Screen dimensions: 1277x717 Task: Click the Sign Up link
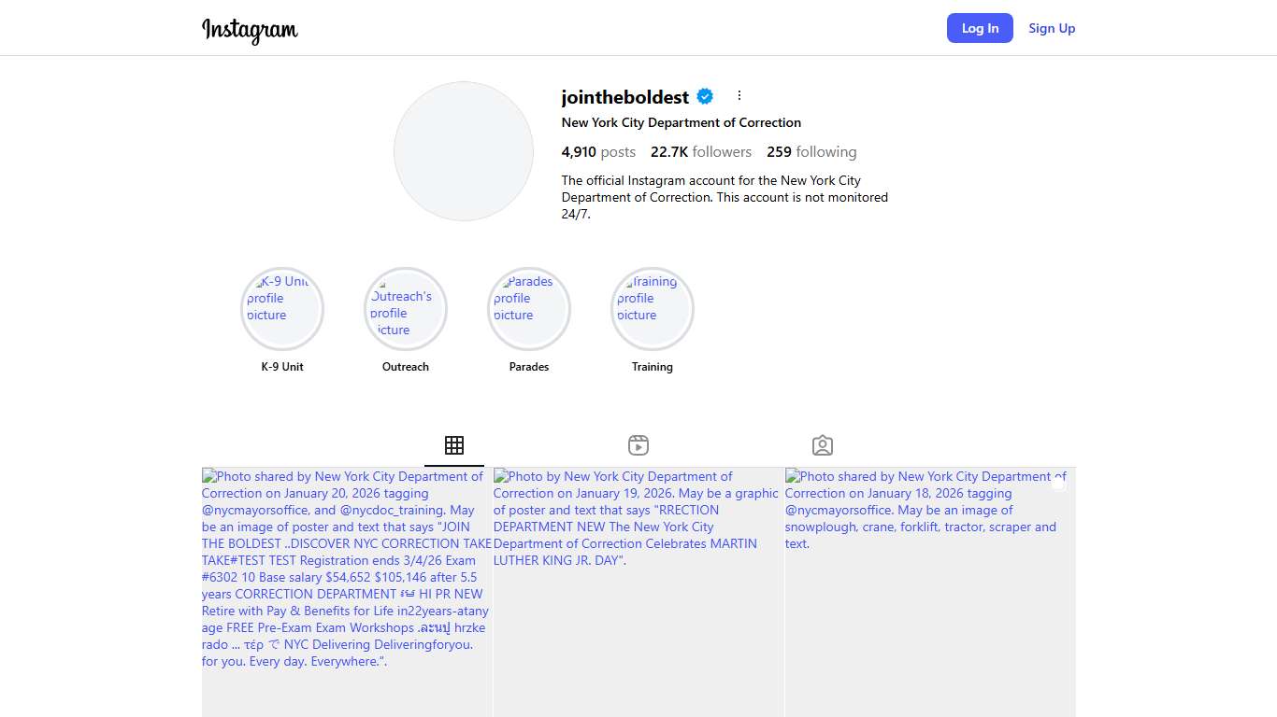(x=1052, y=28)
